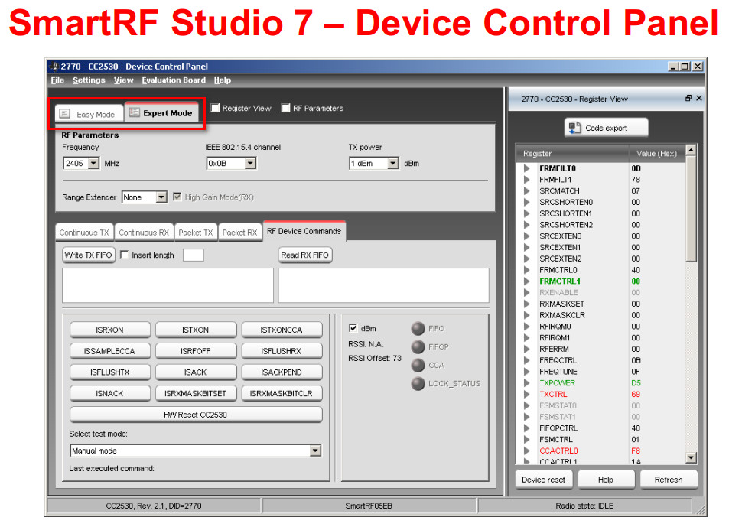The width and height of the screenshot is (742, 527).
Task: Open the TX power dropdown
Action: coord(394,163)
